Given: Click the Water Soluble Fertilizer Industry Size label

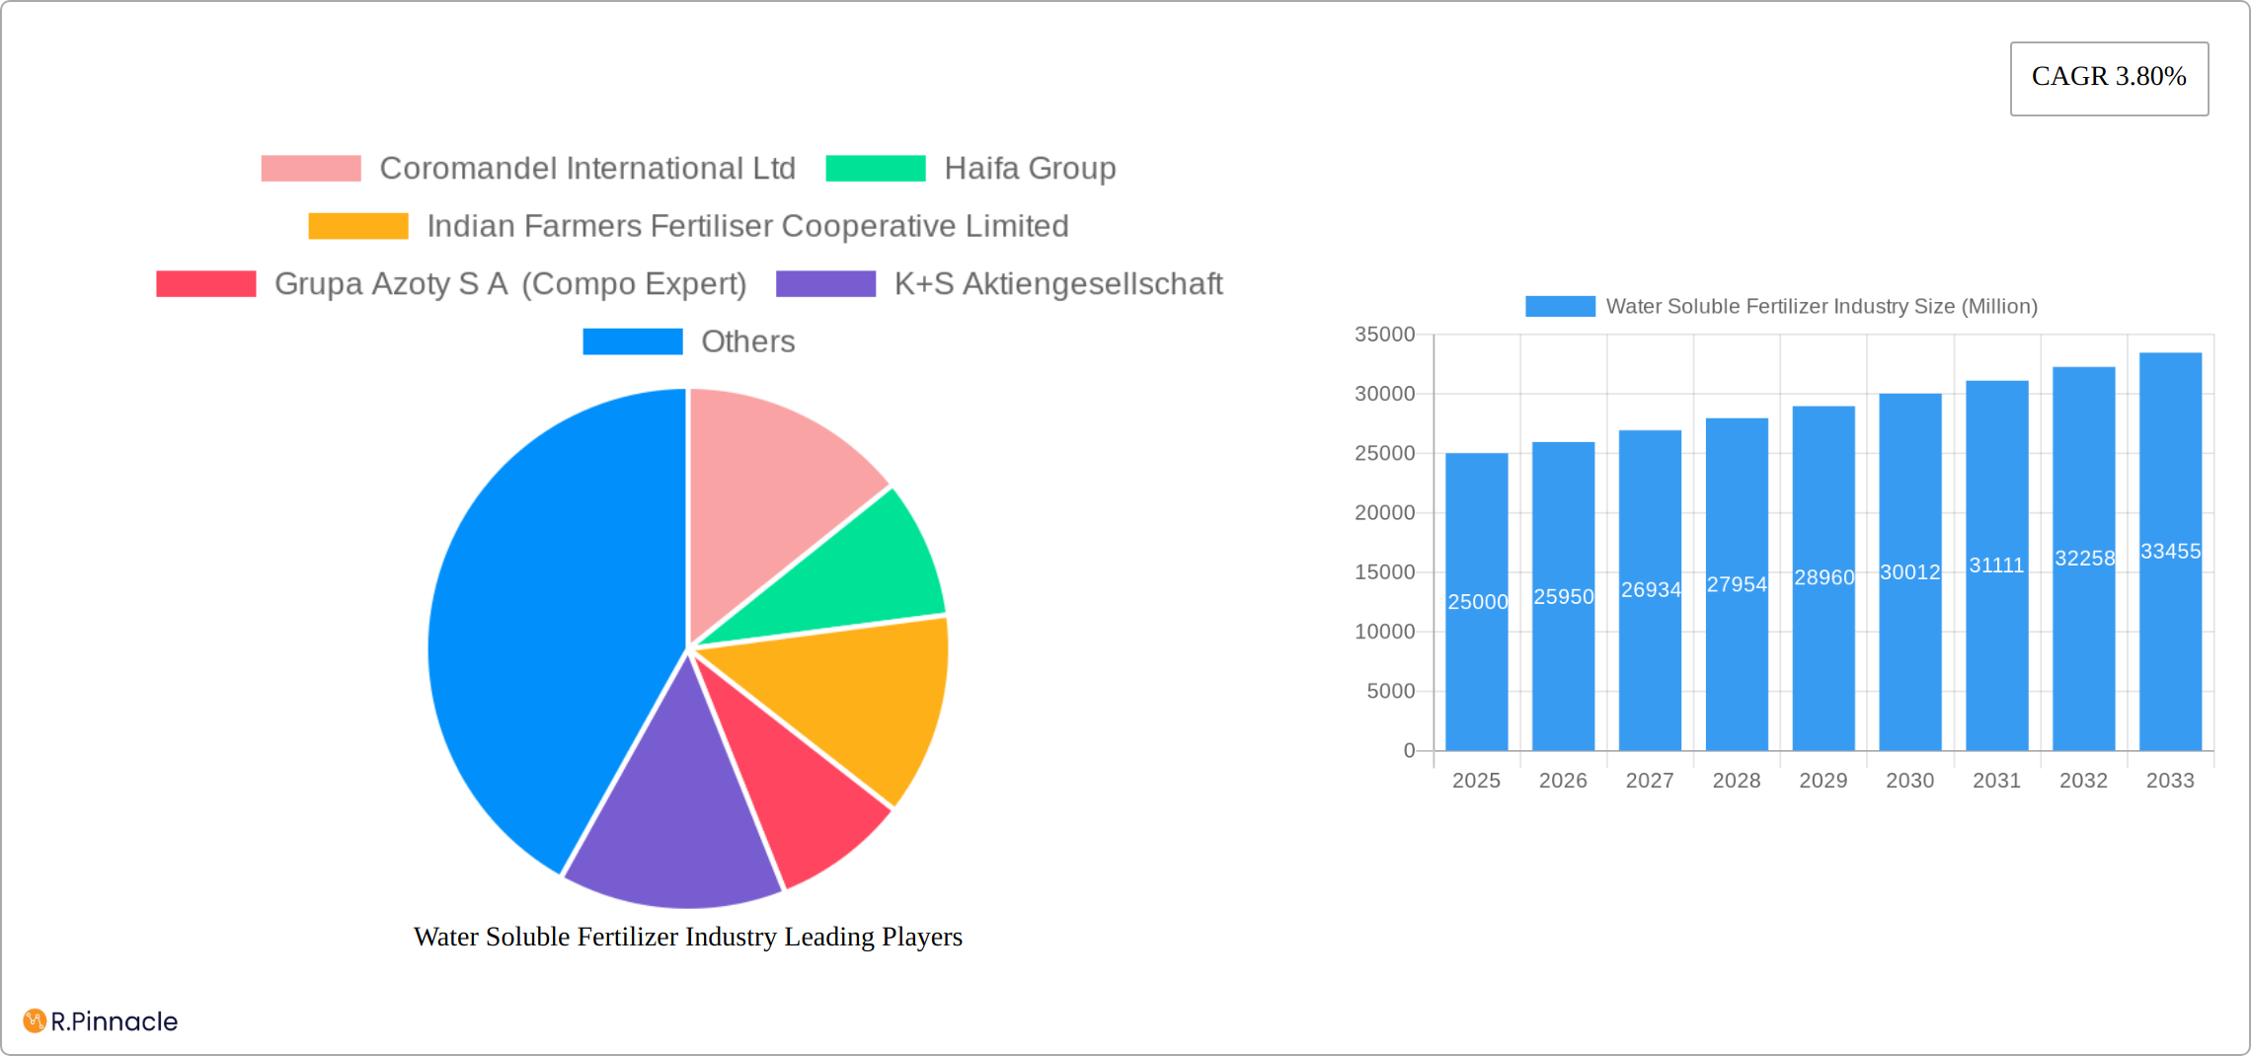Looking at the screenshot, I should click(x=1822, y=307).
